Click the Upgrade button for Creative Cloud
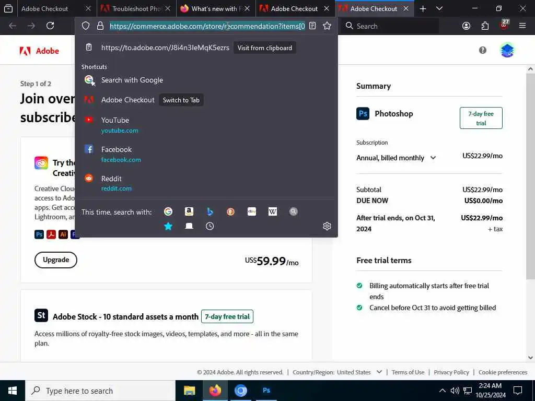The width and height of the screenshot is (535, 401). (55, 260)
